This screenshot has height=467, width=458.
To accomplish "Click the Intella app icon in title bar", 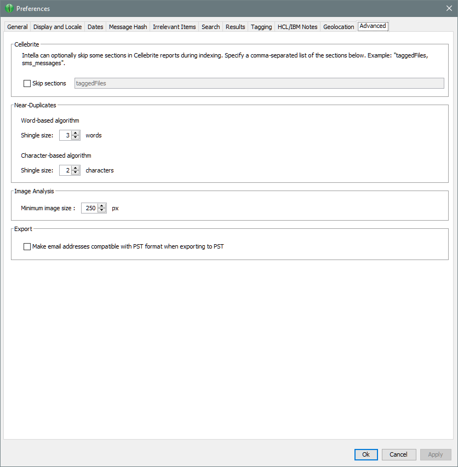I will (9, 9).
